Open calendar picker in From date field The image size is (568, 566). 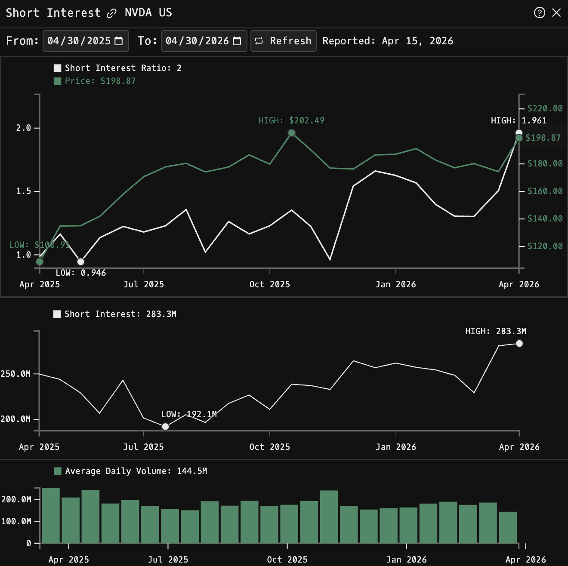coord(119,41)
